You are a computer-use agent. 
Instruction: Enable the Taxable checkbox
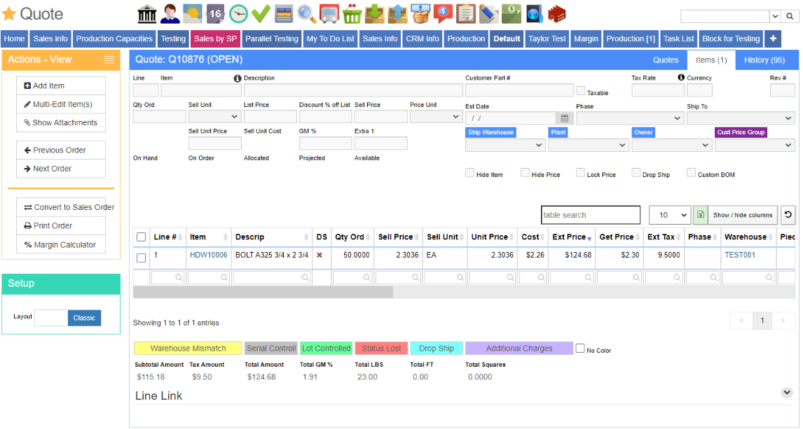coord(580,90)
